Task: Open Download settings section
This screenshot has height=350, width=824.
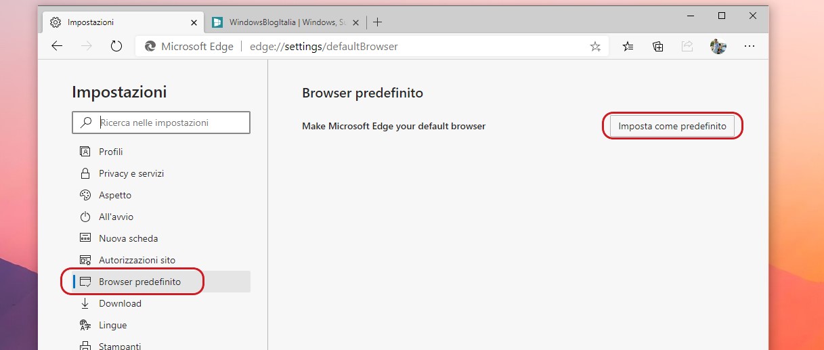Action: pyautogui.click(x=161, y=303)
